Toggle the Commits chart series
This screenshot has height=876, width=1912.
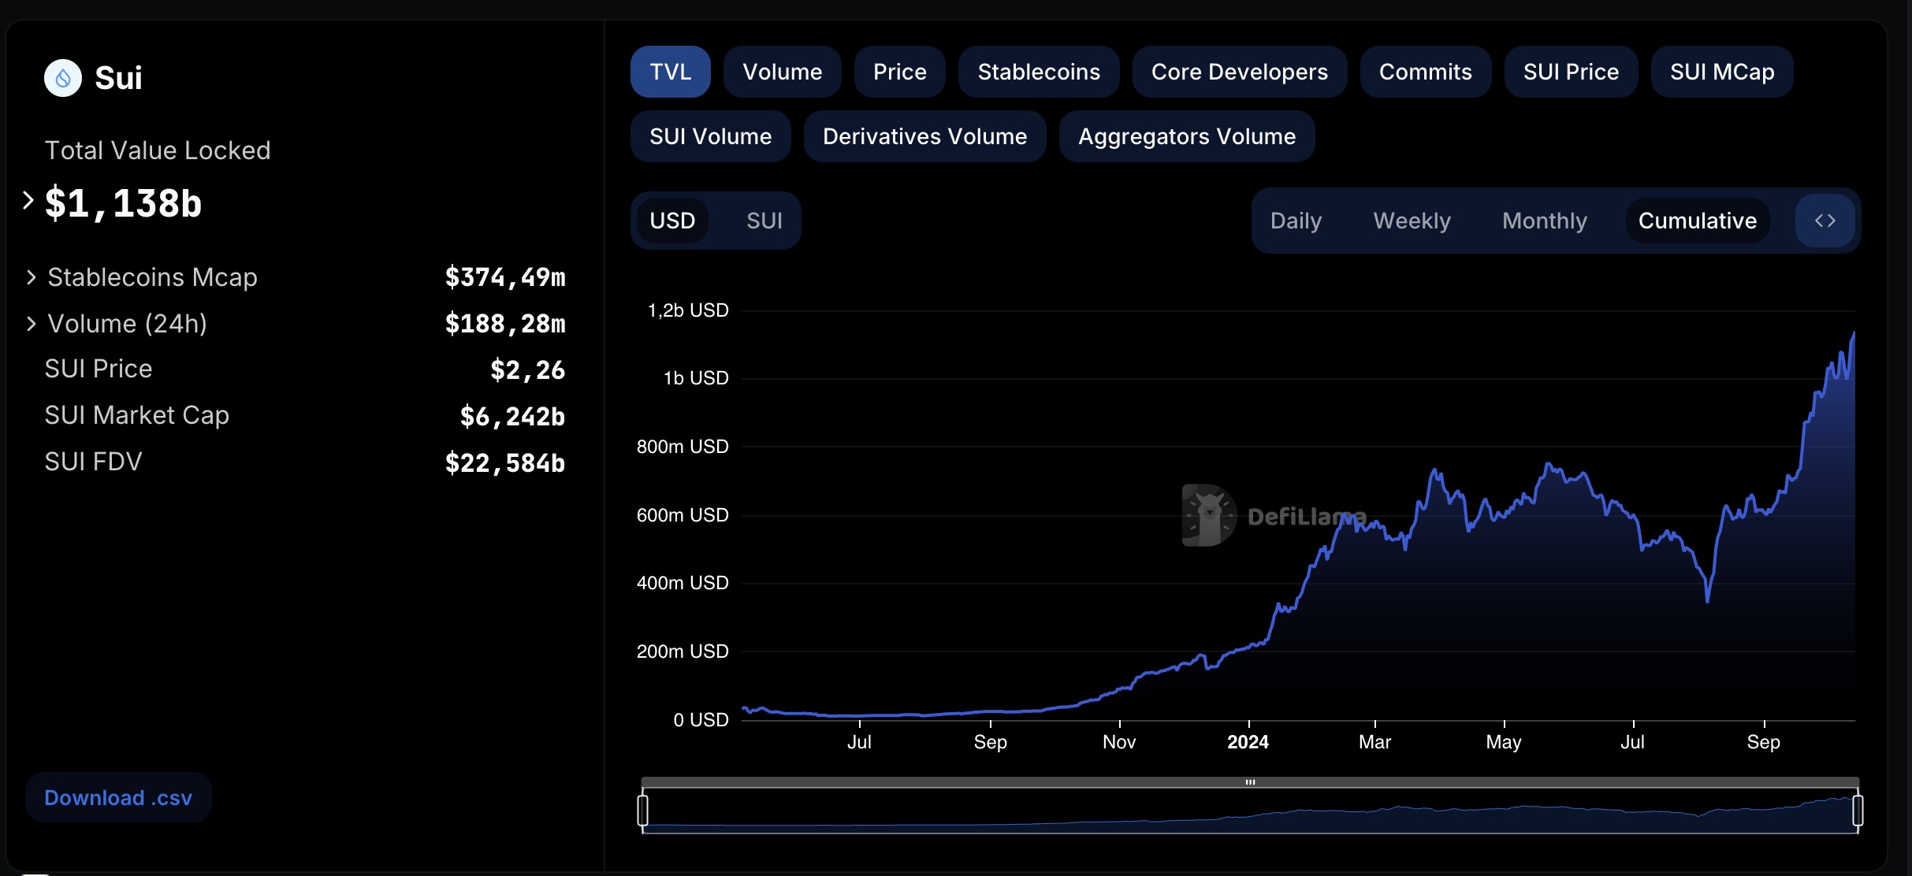1426,72
